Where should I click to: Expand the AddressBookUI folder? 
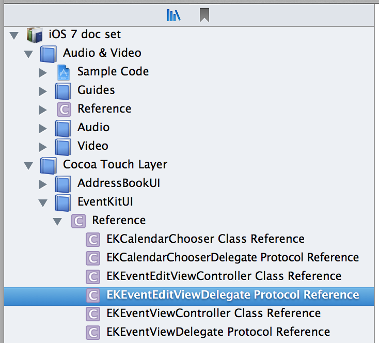tap(43, 183)
